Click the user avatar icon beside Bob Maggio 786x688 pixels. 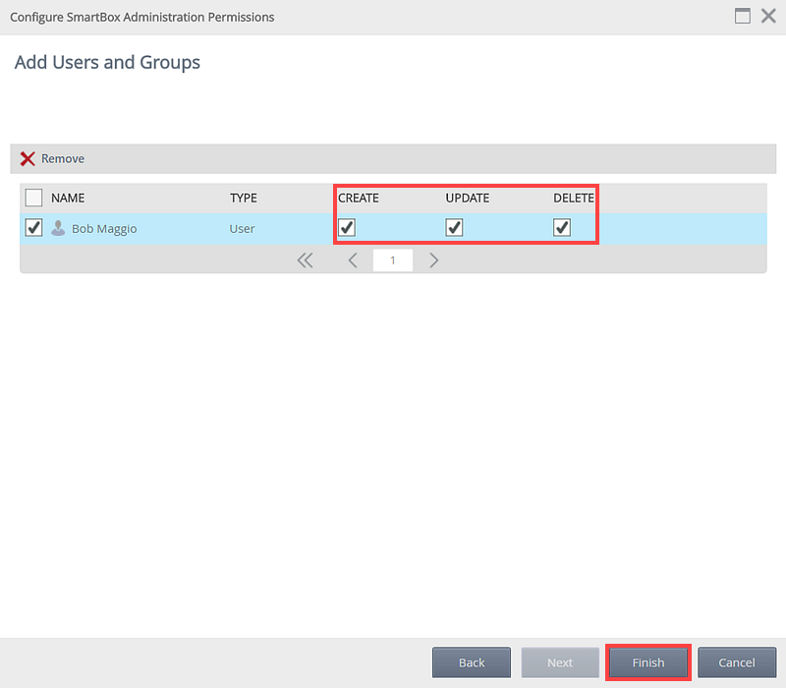tap(58, 228)
